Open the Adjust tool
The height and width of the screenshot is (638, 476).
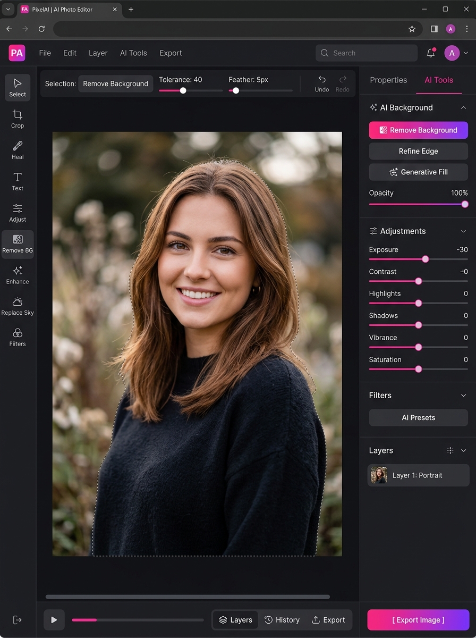(18, 213)
